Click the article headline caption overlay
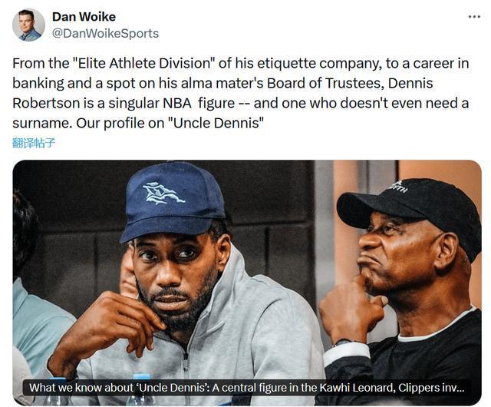This screenshot has width=491, height=407. pyautogui.click(x=247, y=388)
